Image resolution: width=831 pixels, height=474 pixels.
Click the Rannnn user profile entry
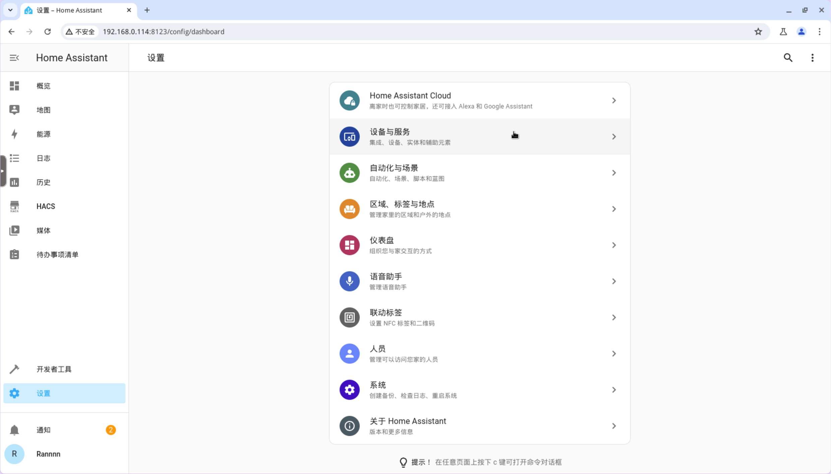[48, 454]
